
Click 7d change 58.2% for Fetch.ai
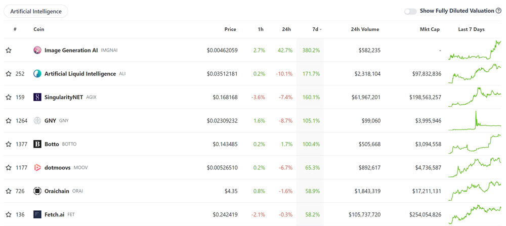[312, 214]
